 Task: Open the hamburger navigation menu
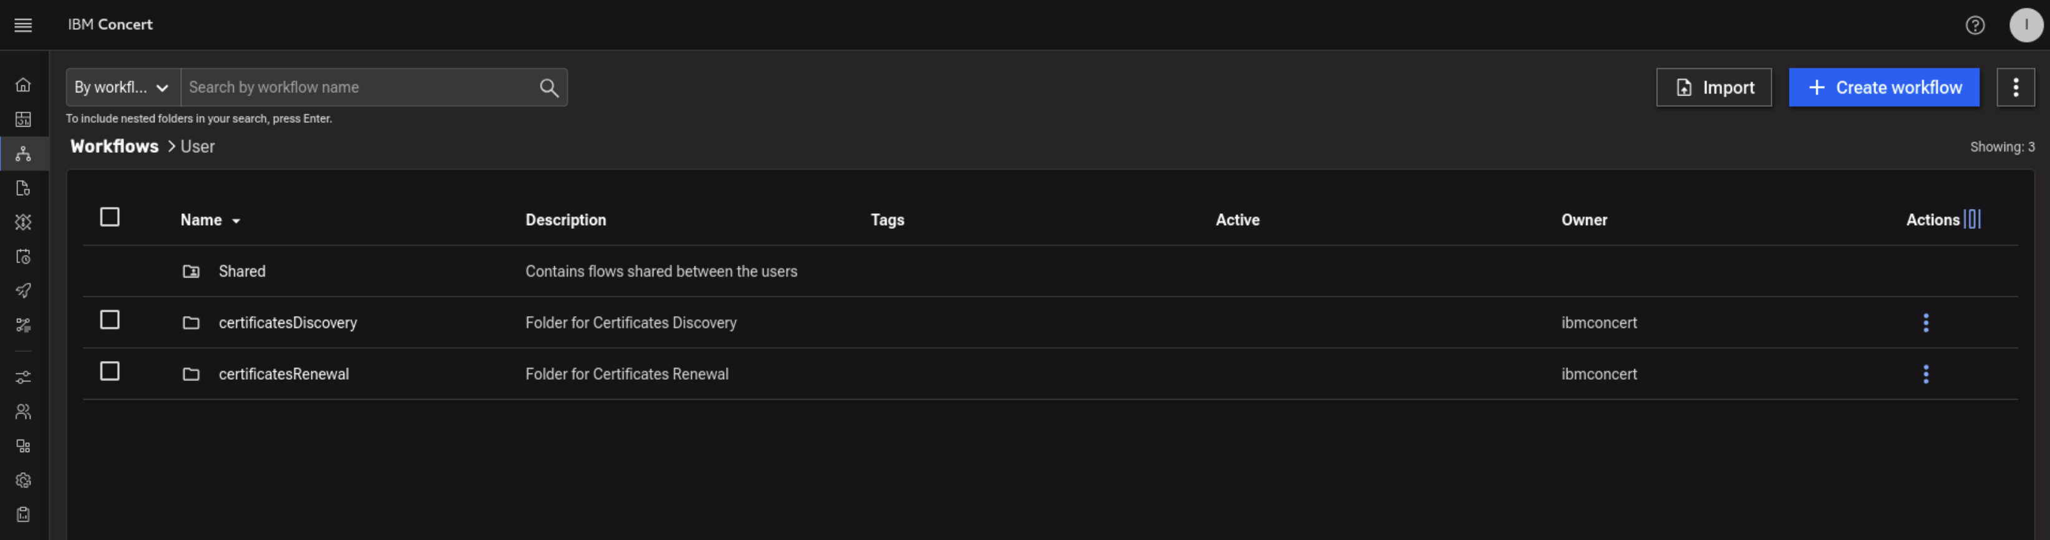[23, 26]
